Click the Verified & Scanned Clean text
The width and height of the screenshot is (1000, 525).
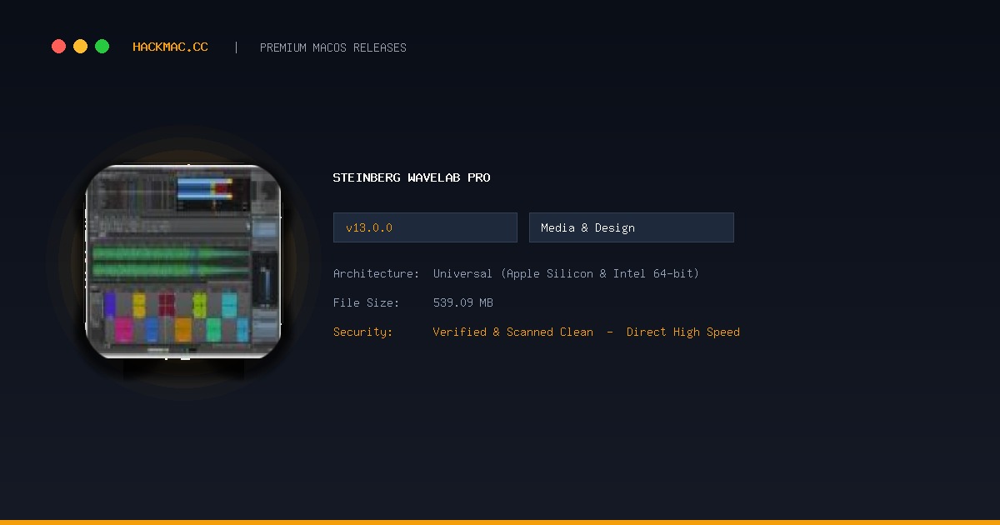click(x=513, y=332)
